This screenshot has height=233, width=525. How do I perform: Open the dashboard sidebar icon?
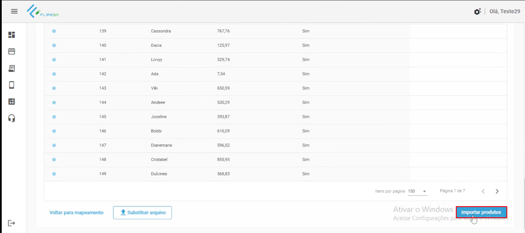pos(12,35)
